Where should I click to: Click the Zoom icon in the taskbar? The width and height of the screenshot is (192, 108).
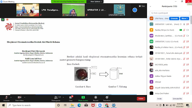click(100, 105)
